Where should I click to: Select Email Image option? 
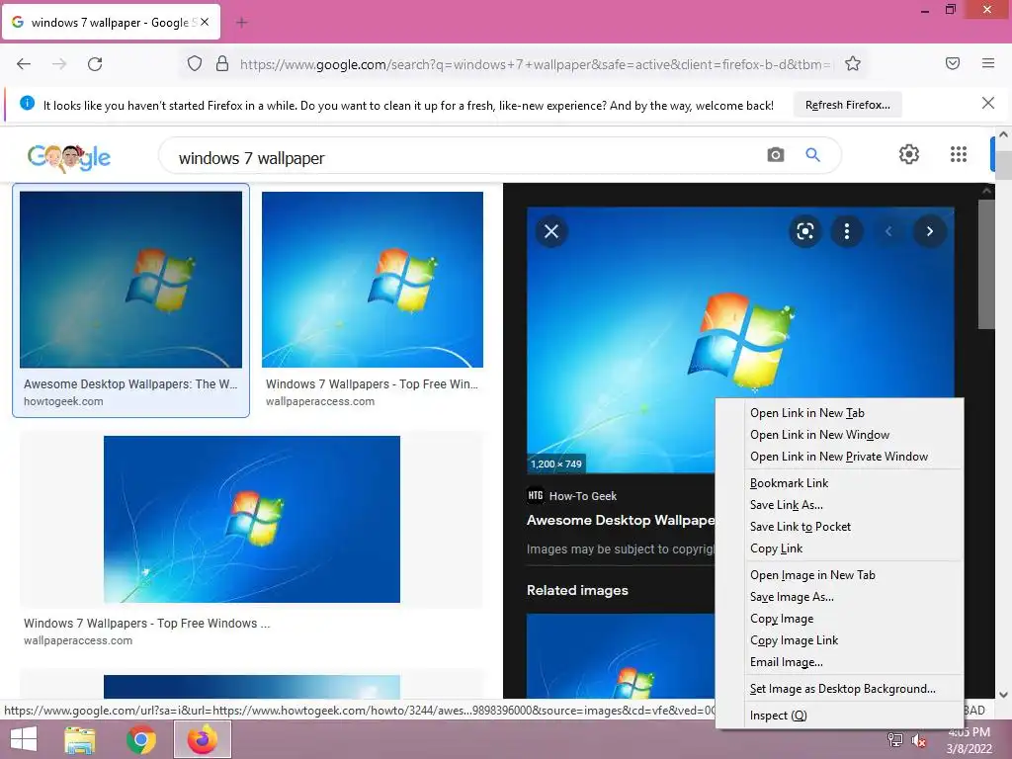(x=786, y=662)
